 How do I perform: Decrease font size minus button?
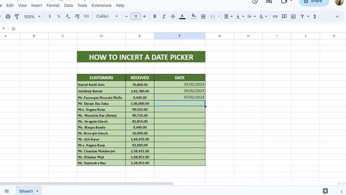pyautogui.click(x=126, y=17)
